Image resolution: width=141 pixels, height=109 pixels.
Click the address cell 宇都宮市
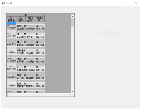pyautogui.click(x=21, y=86)
